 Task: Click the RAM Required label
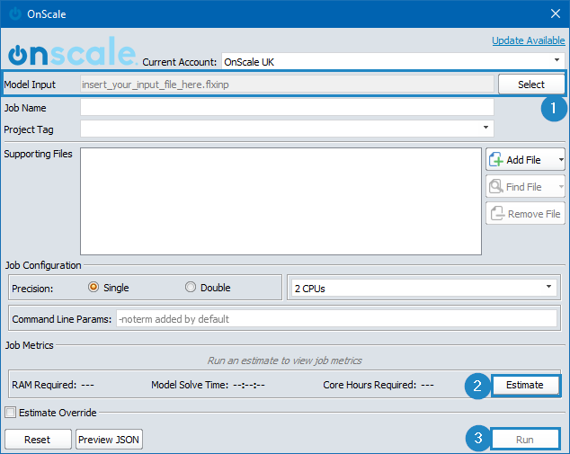(x=44, y=385)
